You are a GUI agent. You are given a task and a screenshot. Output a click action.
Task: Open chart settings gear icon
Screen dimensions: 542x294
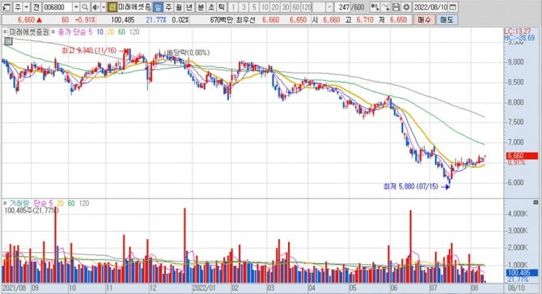click(406, 7)
